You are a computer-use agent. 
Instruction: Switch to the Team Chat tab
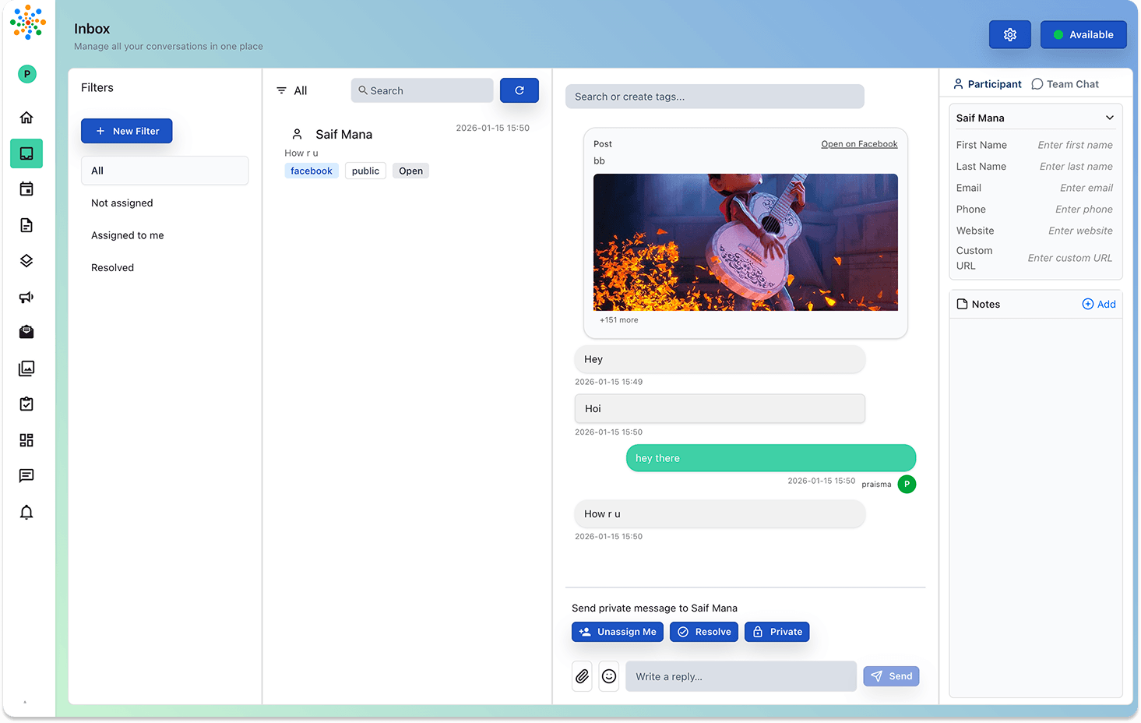pos(1065,83)
